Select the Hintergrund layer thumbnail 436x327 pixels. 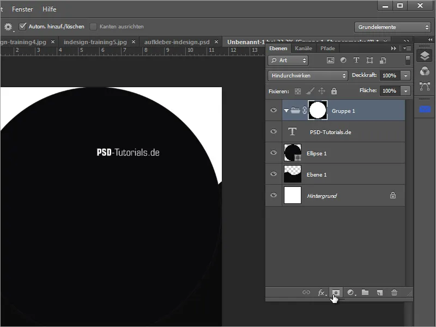point(293,195)
